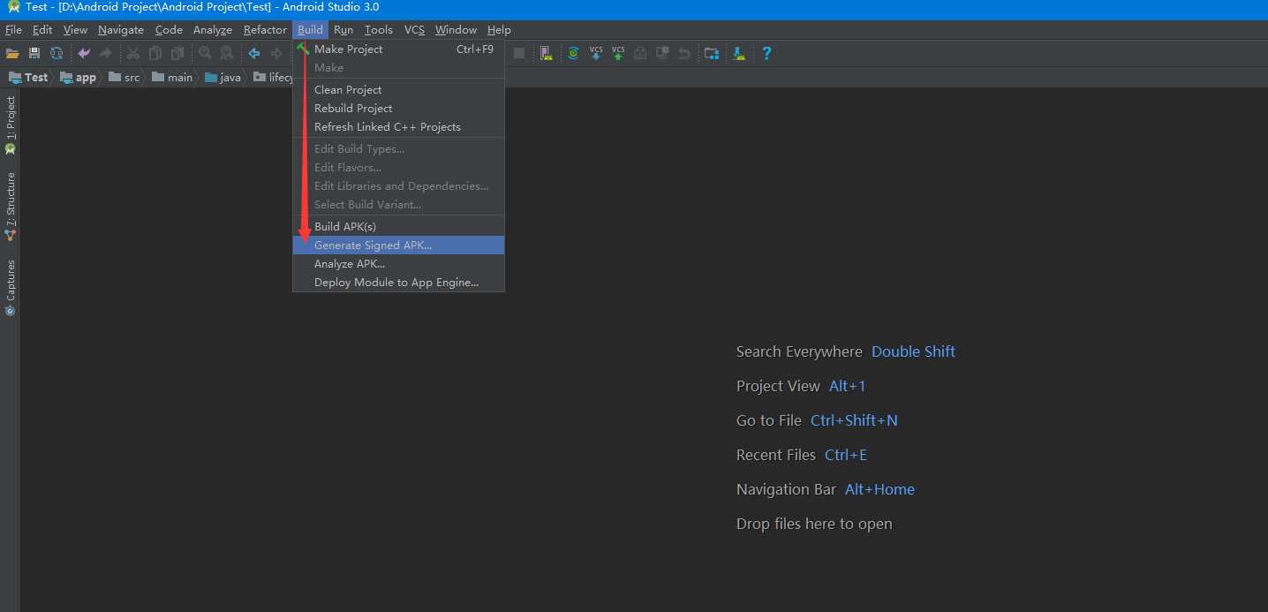This screenshot has height=612, width=1268.
Task: Click the Ctrl+E shortcut text
Action: 846,455
